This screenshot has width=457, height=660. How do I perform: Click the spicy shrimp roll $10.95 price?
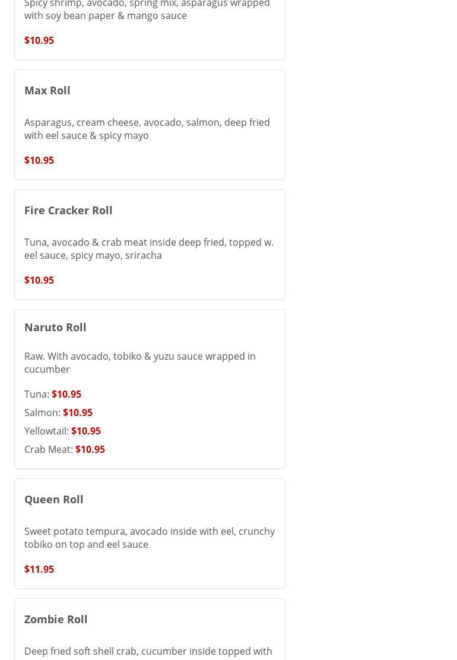click(39, 40)
